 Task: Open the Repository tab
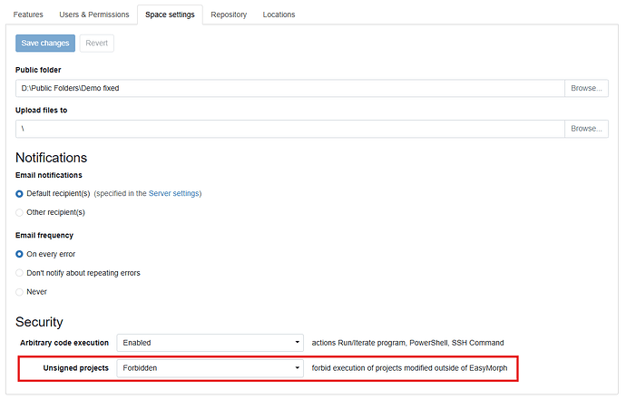pos(230,15)
